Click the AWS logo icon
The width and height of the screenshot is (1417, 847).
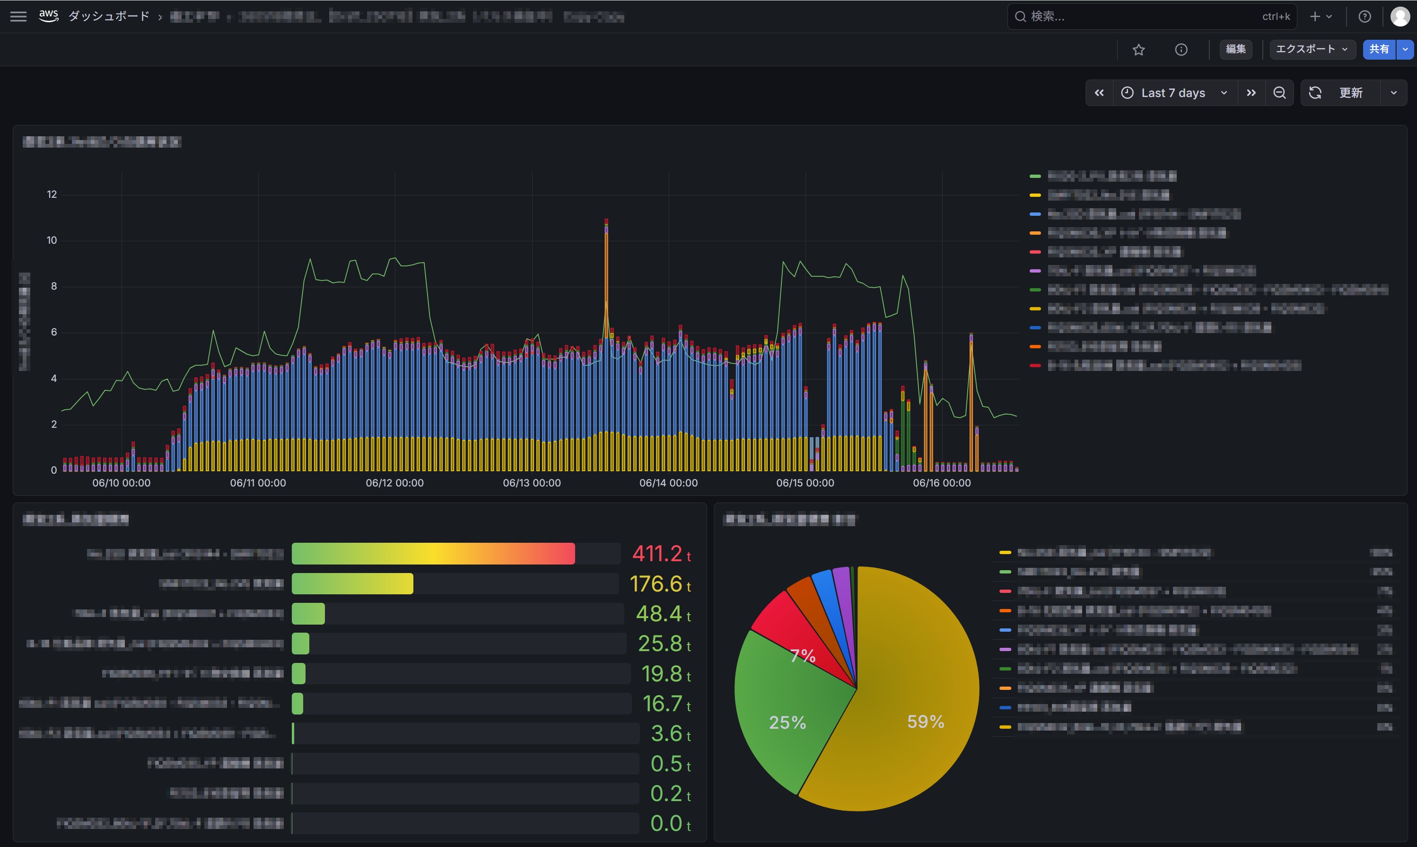49,16
